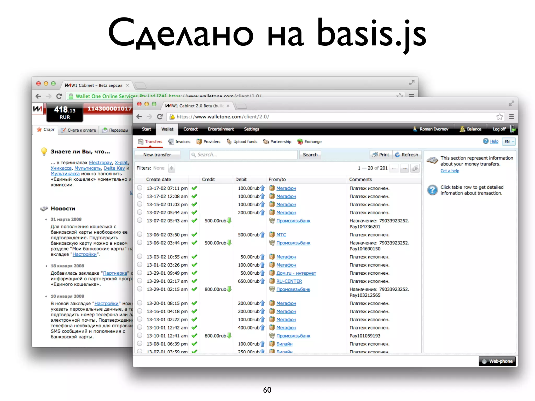Click the Exchange sub-tab
535x401 pixels.
coord(309,141)
